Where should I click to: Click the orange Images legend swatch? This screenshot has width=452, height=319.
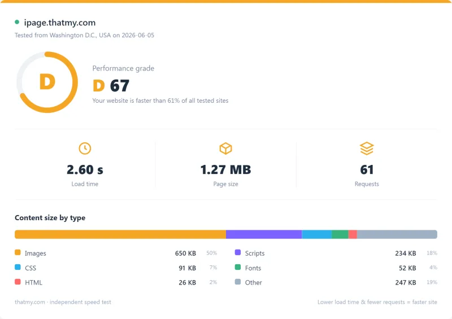coord(18,252)
